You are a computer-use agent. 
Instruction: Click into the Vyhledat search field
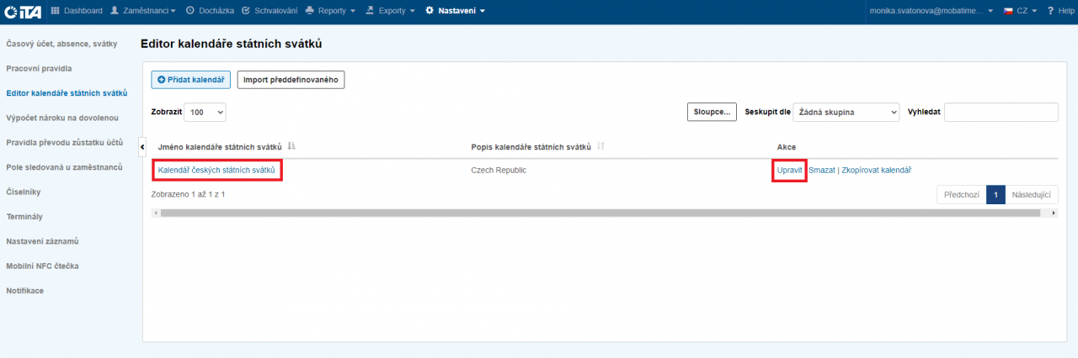coord(1001,112)
